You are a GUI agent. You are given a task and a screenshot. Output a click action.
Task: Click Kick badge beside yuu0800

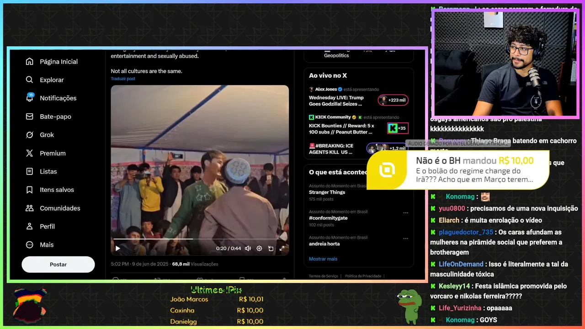tap(433, 208)
